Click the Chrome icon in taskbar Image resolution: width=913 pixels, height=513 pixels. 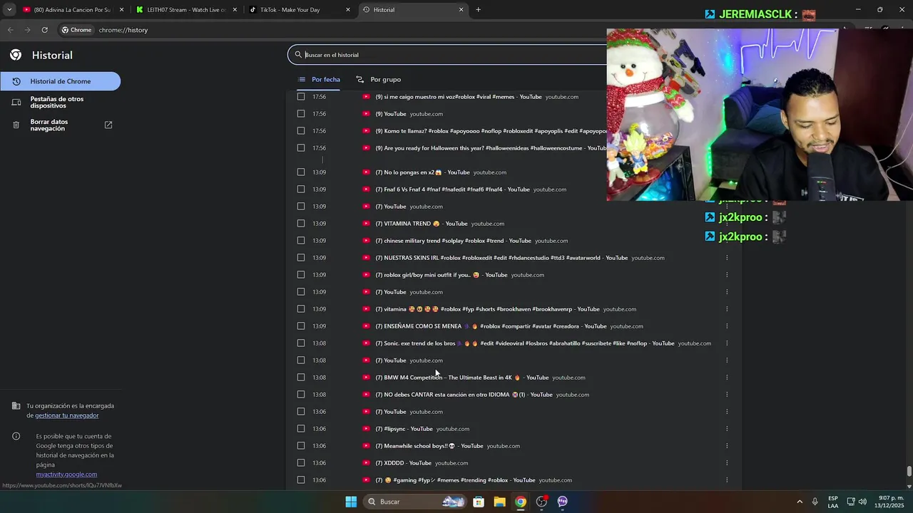point(521,502)
